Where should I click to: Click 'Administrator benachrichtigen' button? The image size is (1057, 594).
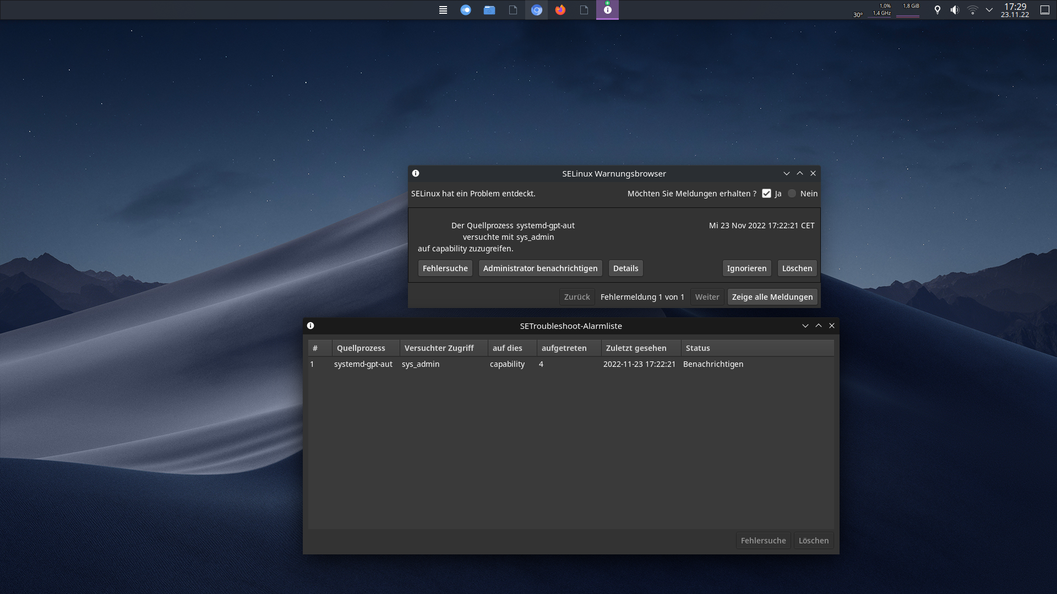(540, 268)
